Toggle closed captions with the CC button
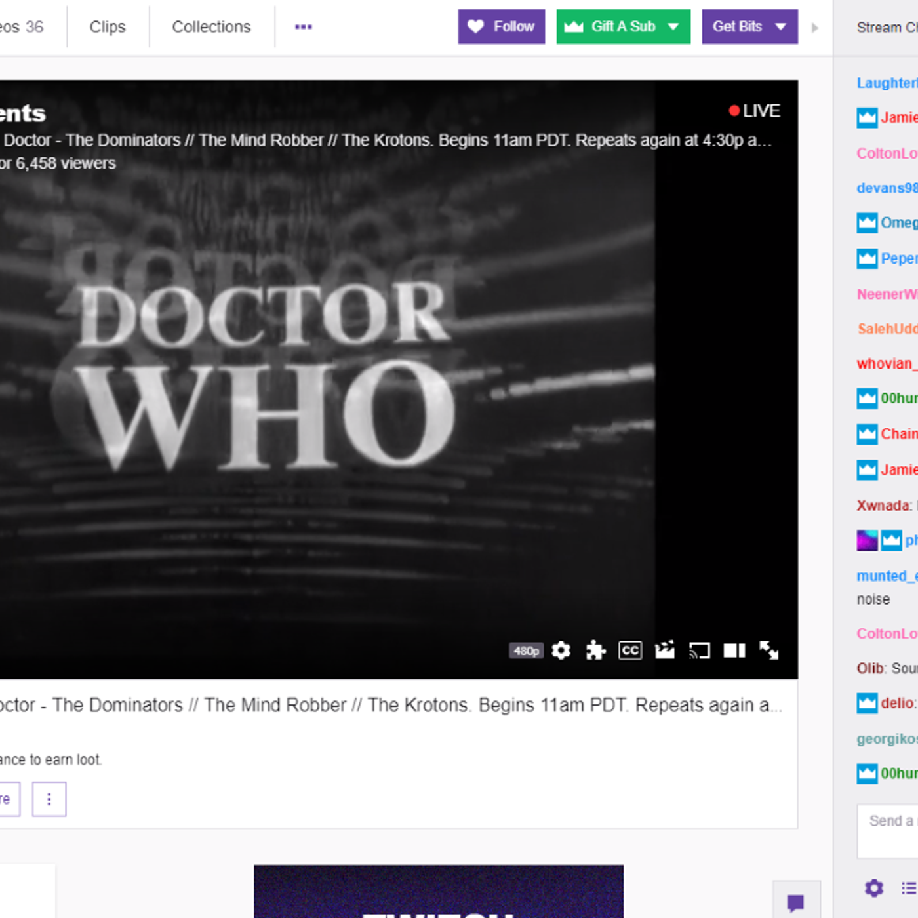 (x=630, y=650)
